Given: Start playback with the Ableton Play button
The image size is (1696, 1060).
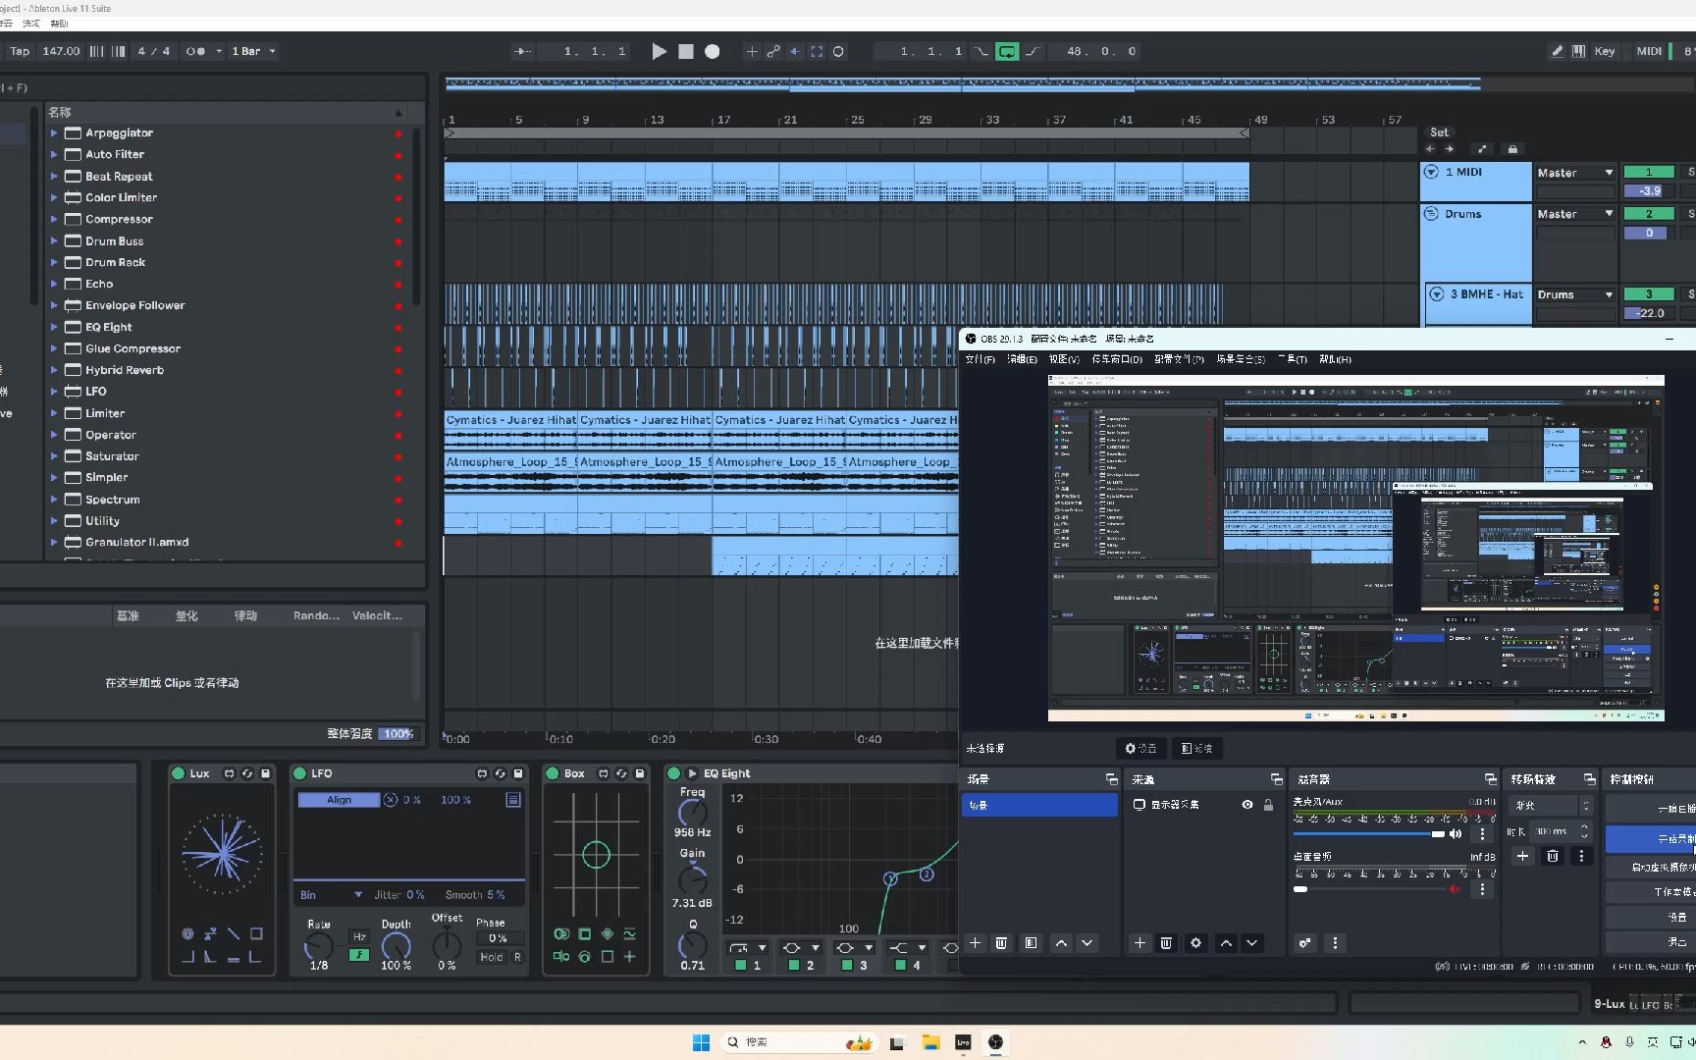Looking at the screenshot, I should click(659, 51).
